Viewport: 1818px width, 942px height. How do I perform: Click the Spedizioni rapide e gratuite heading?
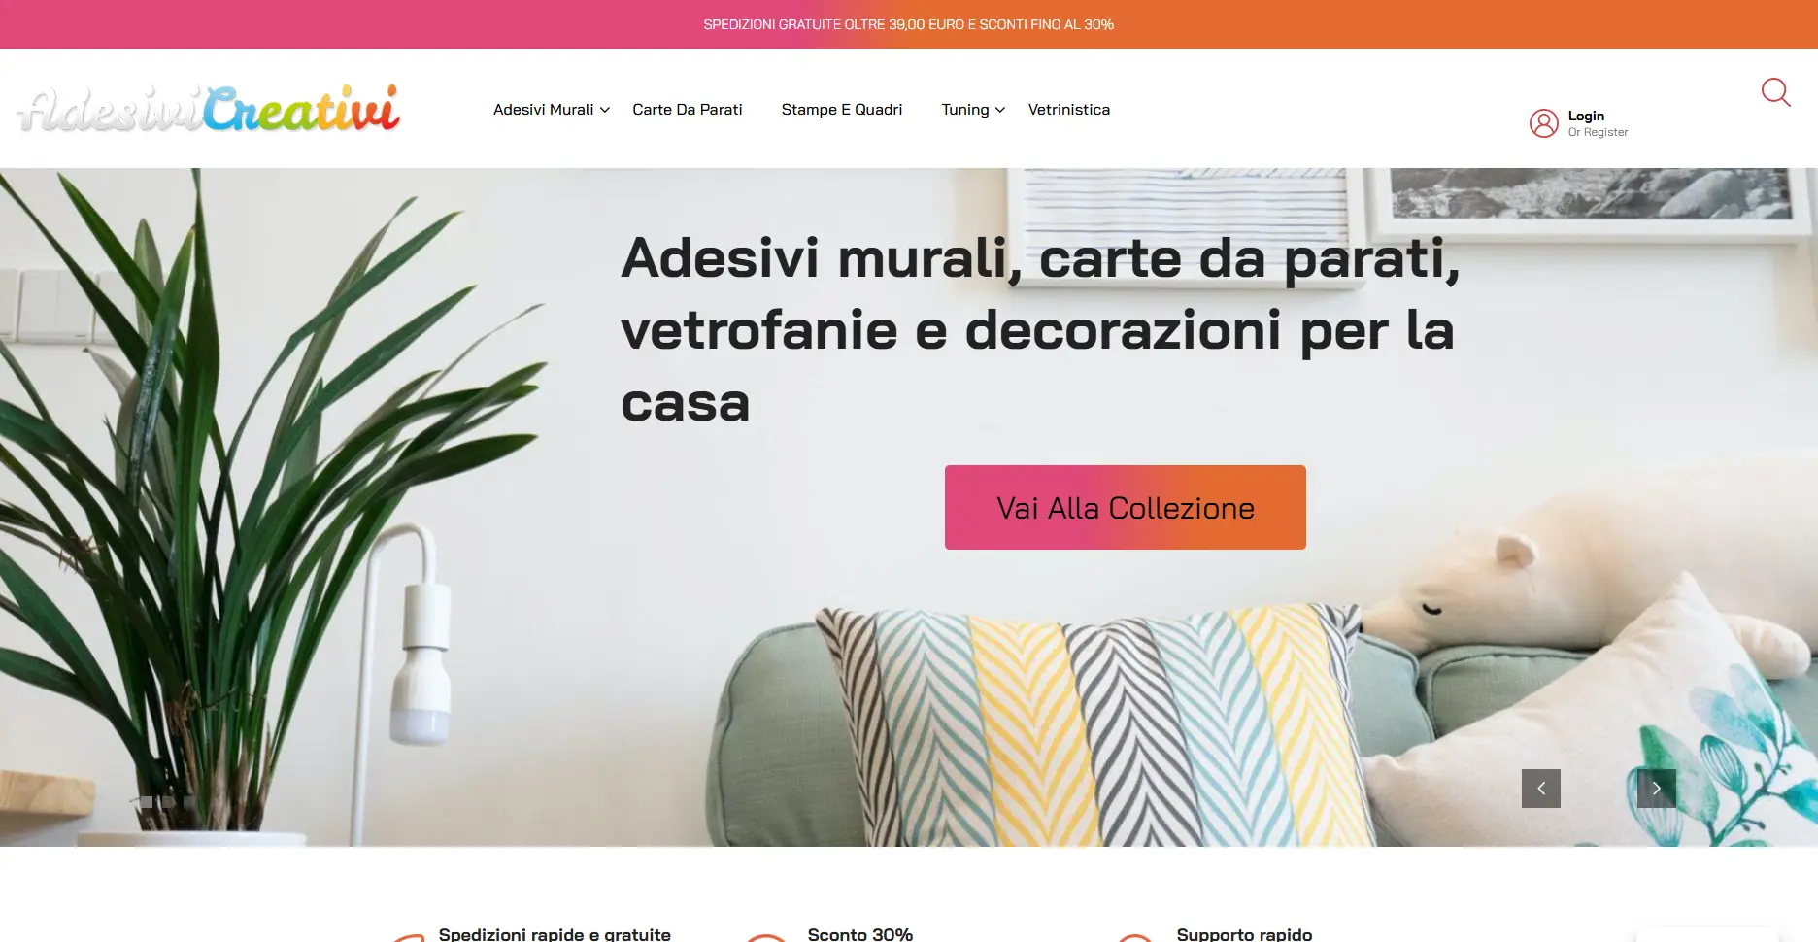[555, 934]
